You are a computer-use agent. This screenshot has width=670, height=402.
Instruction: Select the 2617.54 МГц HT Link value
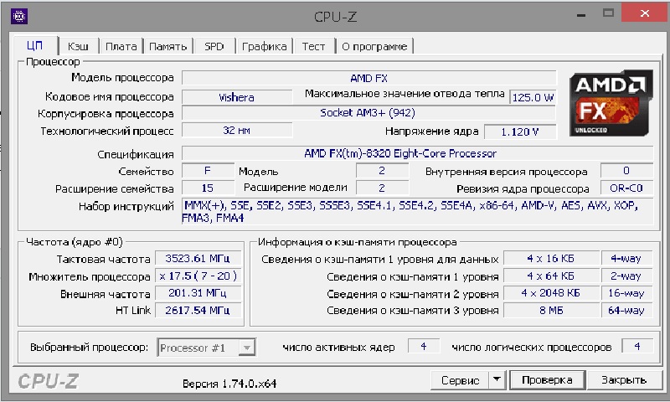point(198,310)
